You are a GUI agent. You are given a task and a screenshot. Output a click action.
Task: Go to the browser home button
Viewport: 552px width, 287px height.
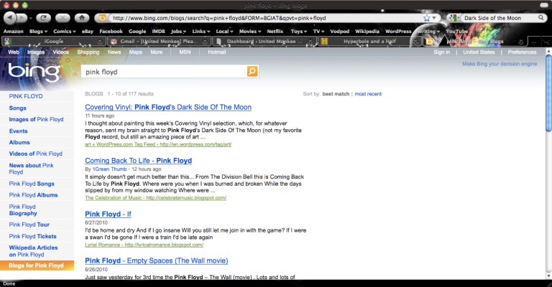(83, 17)
